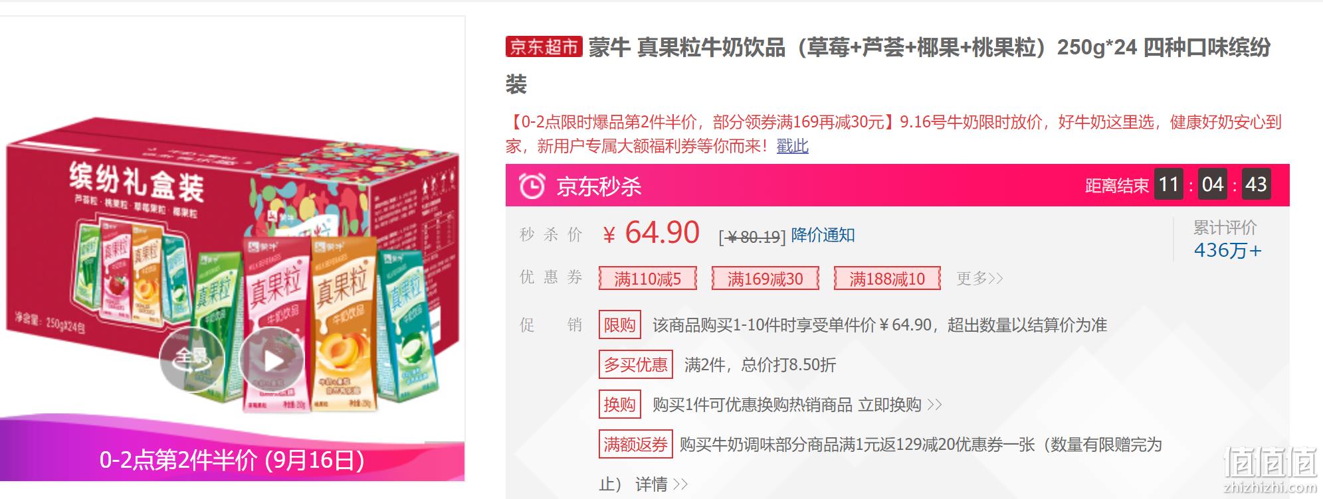Screen dimensions: 1323x499
Task: Open the panoramic 全景 view button
Action: pos(191,359)
